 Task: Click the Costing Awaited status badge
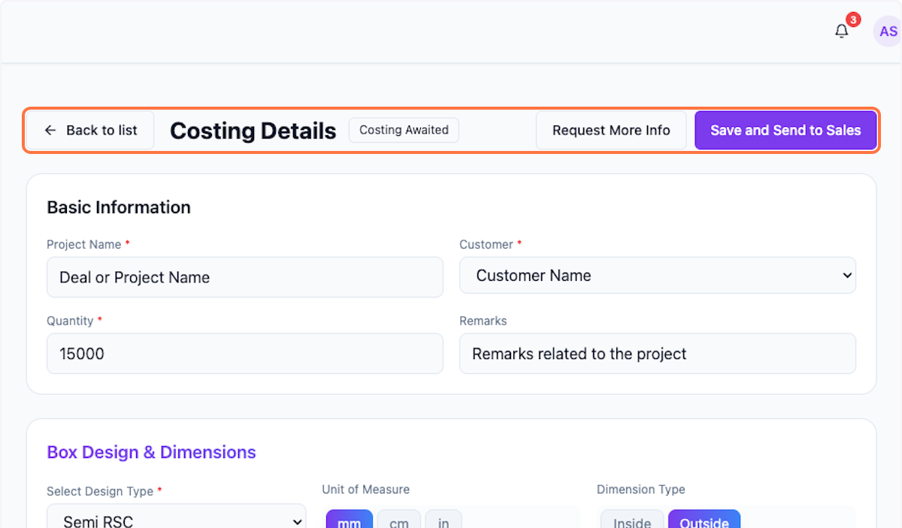(x=404, y=130)
